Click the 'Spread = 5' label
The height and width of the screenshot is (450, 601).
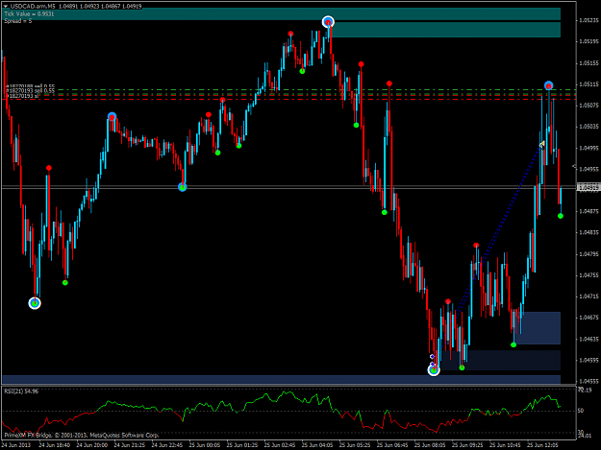pos(18,21)
